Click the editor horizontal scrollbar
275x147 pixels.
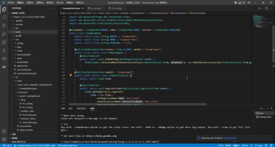(x=138, y=104)
